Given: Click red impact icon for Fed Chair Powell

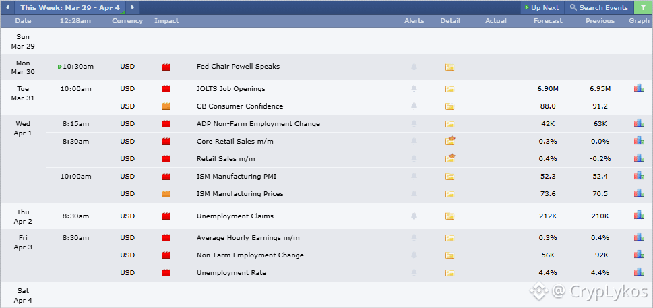Looking at the screenshot, I should point(166,67).
